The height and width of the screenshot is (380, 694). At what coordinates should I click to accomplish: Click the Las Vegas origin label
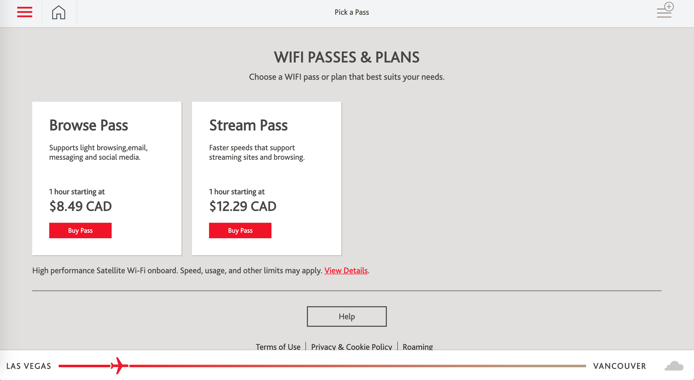(28, 366)
